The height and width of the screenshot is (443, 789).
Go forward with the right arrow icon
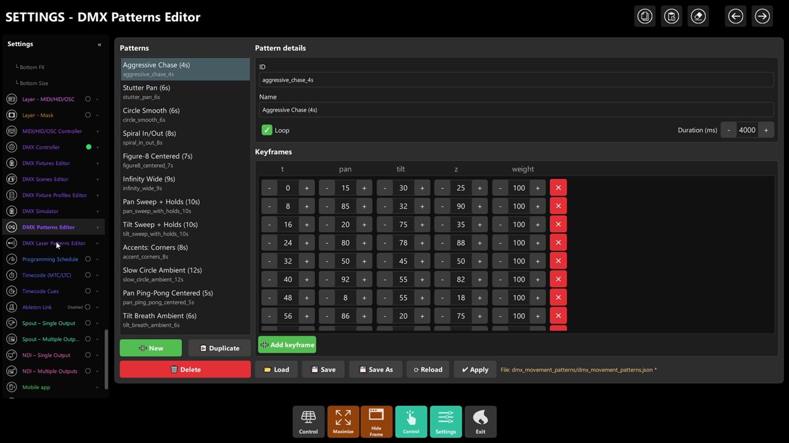point(762,17)
